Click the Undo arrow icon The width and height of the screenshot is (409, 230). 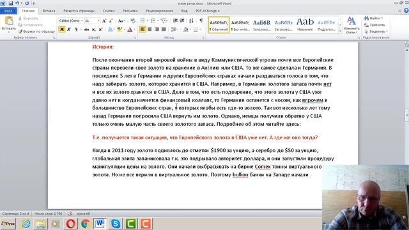tap(17, 3)
